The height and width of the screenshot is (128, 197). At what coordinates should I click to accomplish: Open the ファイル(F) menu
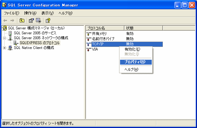click(x=11, y=13)
